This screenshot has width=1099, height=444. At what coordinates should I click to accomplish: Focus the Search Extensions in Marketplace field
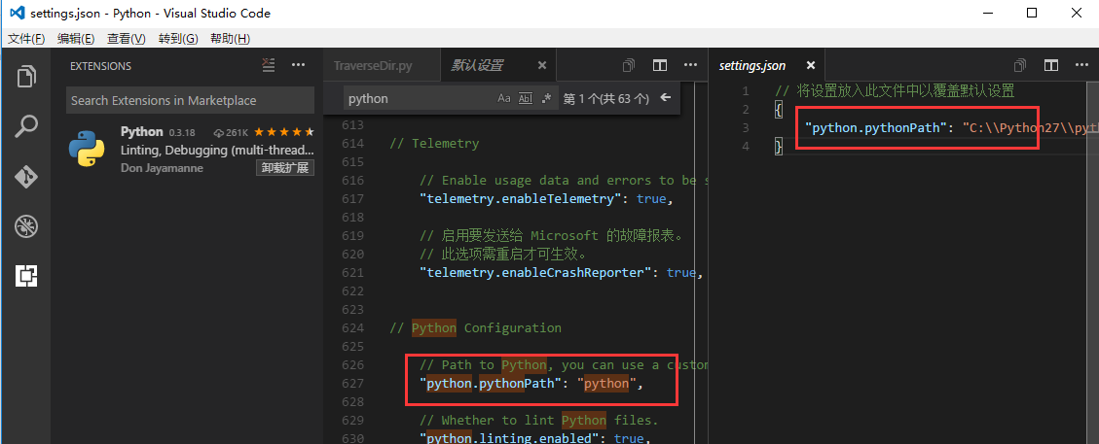click(x=191, y=101)
